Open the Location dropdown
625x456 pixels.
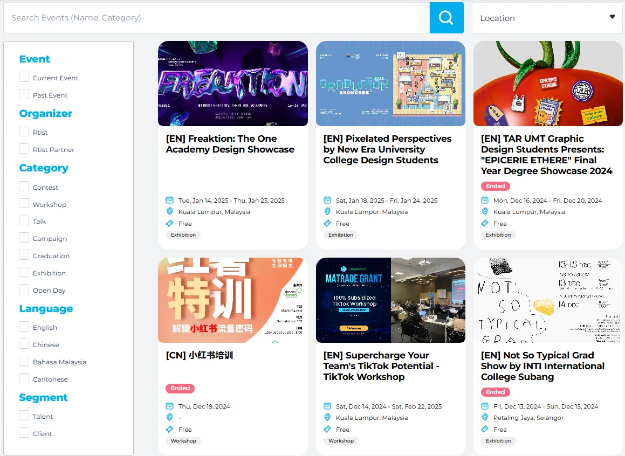(x=547, y=18)
